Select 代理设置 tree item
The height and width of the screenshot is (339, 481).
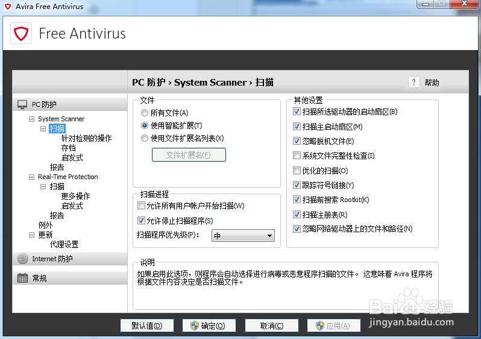click(x=64, y=244)
